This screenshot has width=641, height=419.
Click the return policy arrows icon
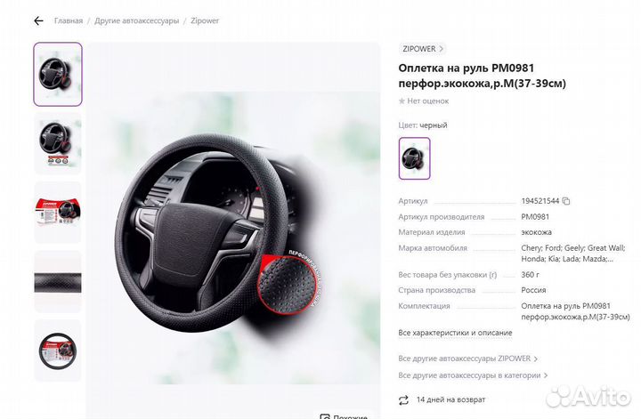(403, 399)
